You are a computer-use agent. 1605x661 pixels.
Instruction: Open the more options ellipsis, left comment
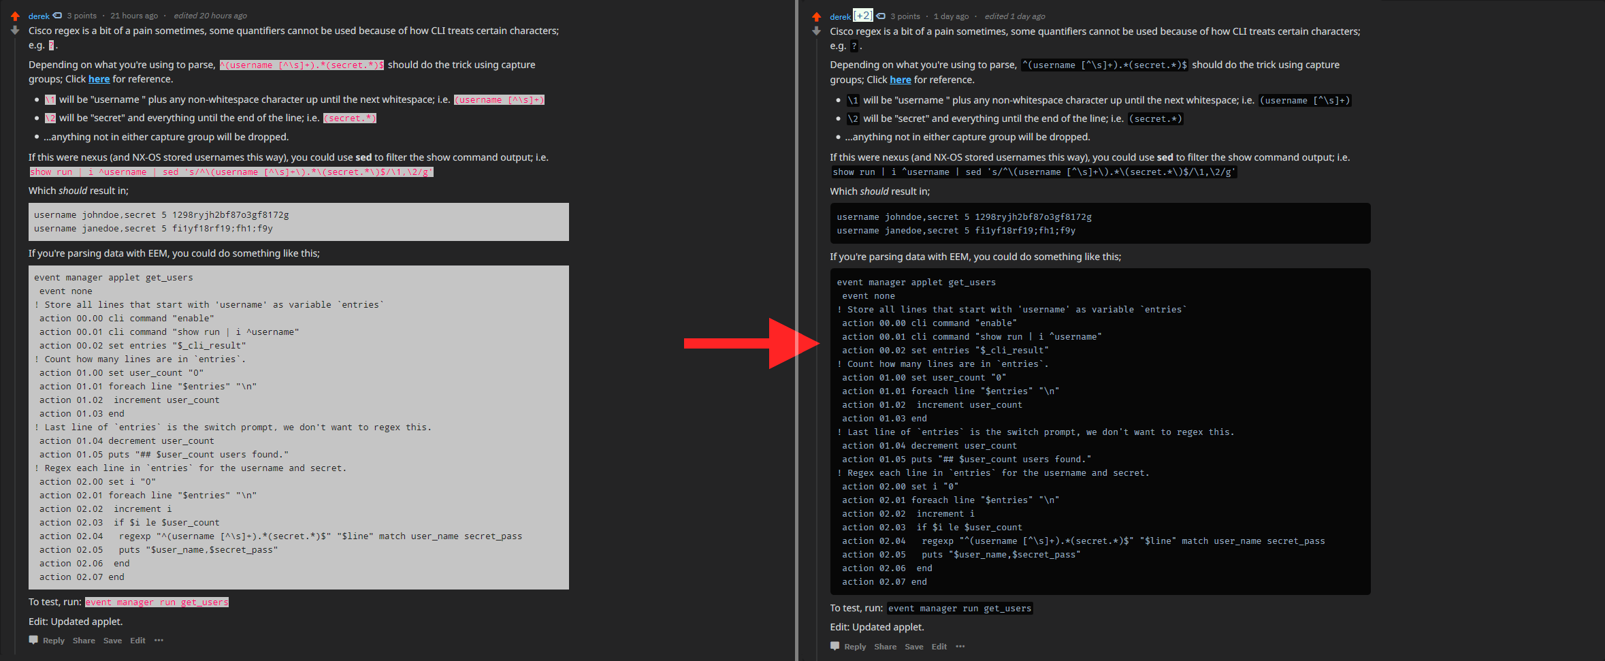(159, 641)
